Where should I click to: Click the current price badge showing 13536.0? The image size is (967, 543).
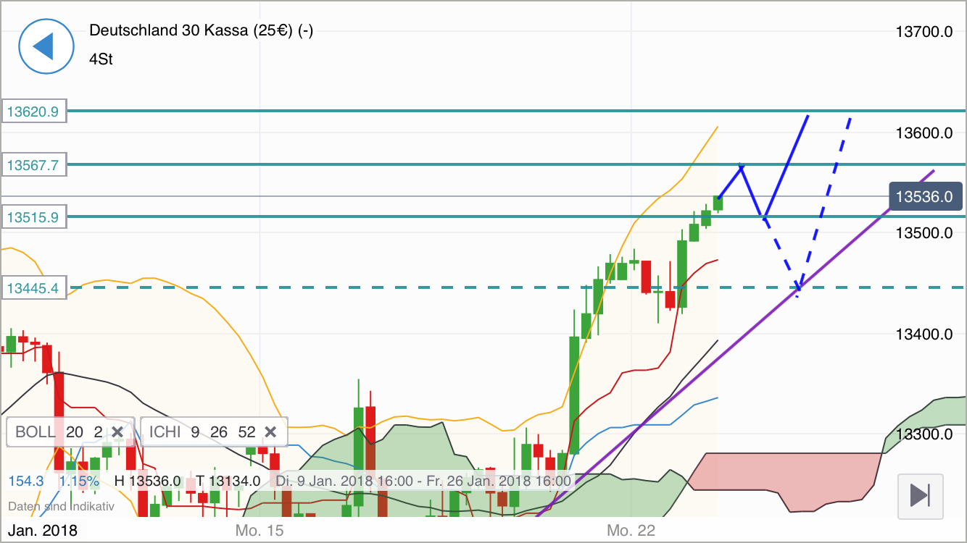pyautogui.click(x=926, y=196)
